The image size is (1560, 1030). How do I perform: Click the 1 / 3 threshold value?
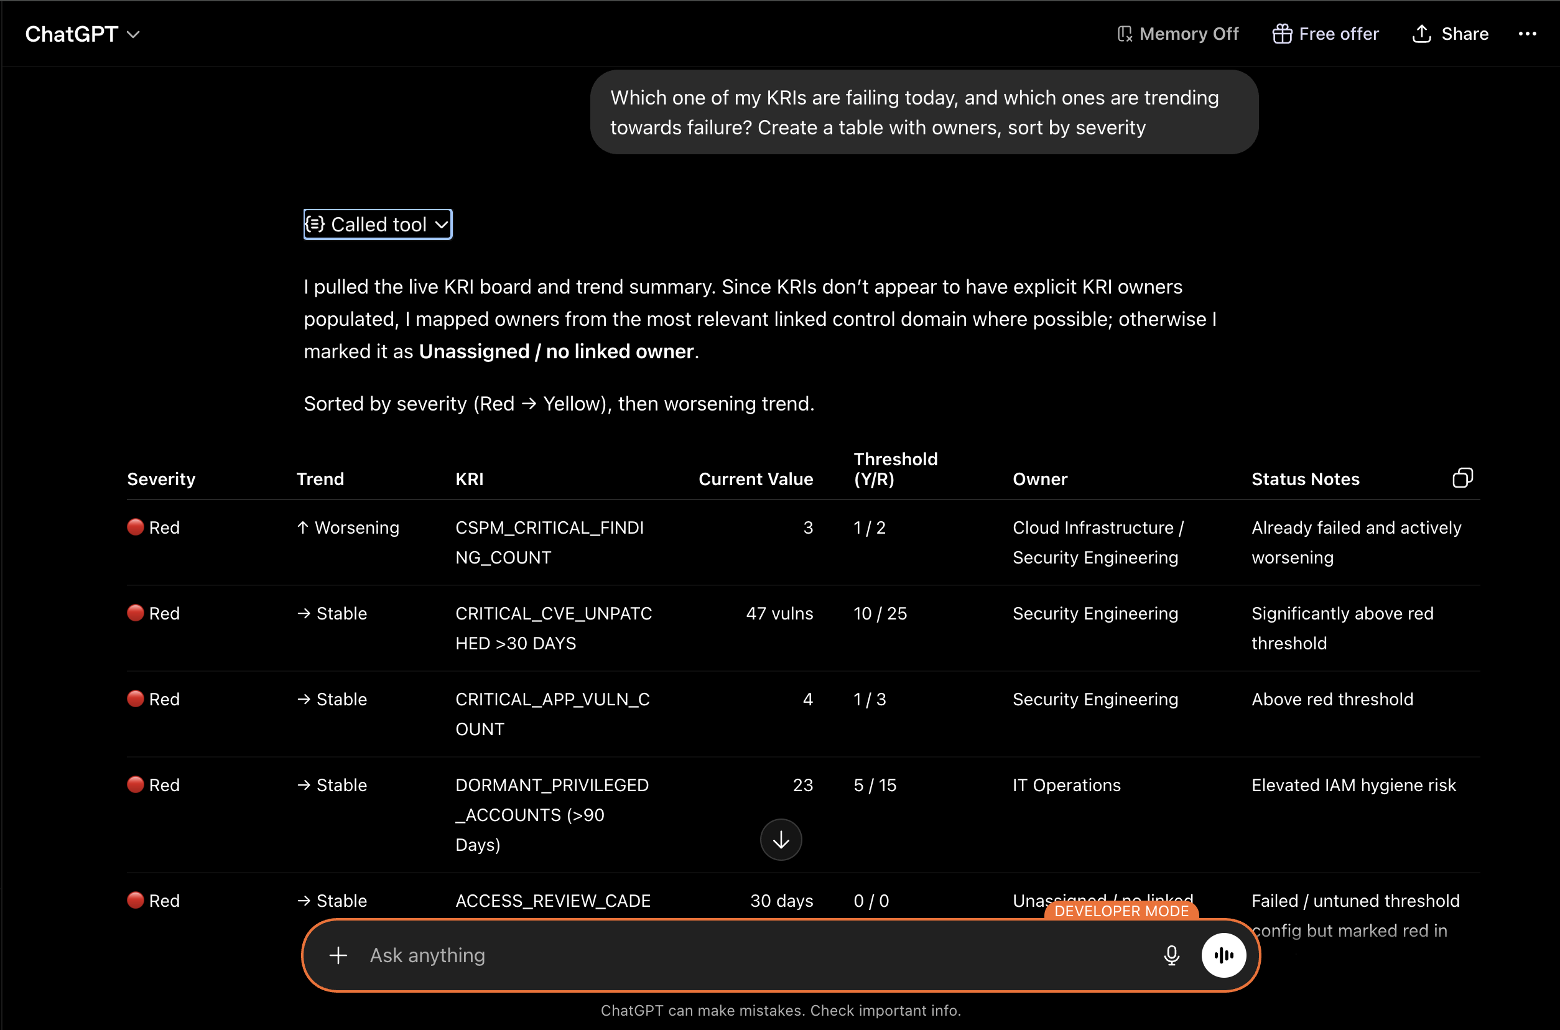click(870, 699)
